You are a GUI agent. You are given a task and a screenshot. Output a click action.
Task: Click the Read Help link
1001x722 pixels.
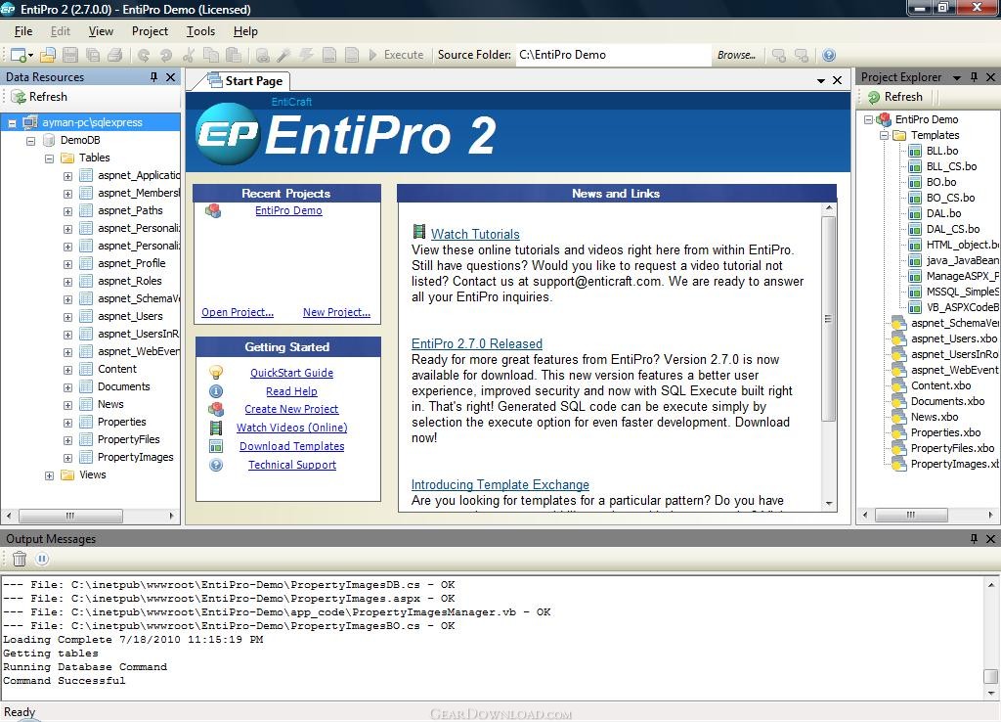point(291,391)
